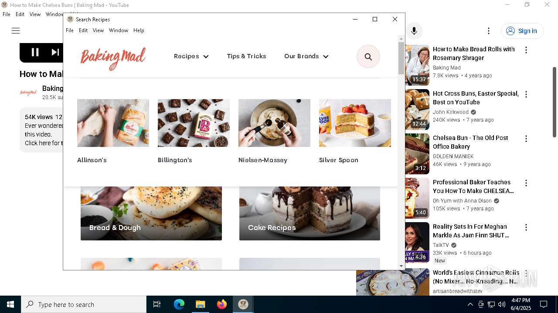The image size is (558, 313).
Task: Open Chelsea Bun Old Post Office Bakery thumbnail
Action: pos(417,154)
